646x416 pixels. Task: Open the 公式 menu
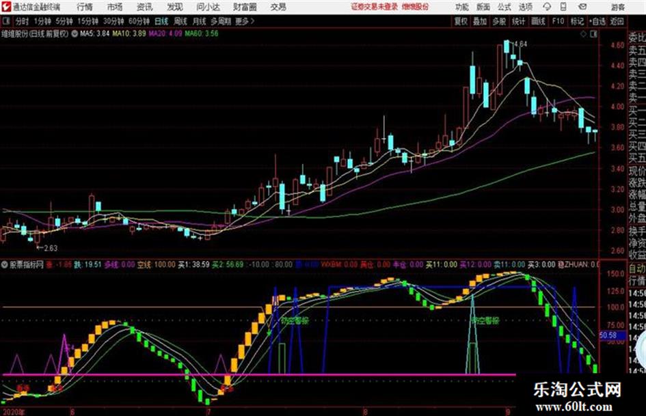tap(504, 7)
